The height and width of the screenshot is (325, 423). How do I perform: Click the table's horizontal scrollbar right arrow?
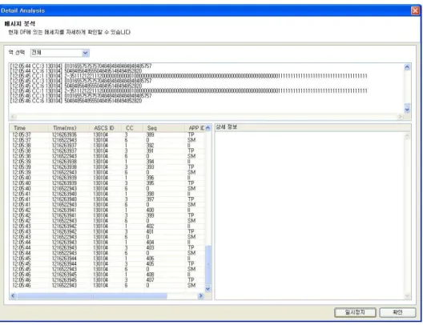pyautogui.click(x=200, y=296)
